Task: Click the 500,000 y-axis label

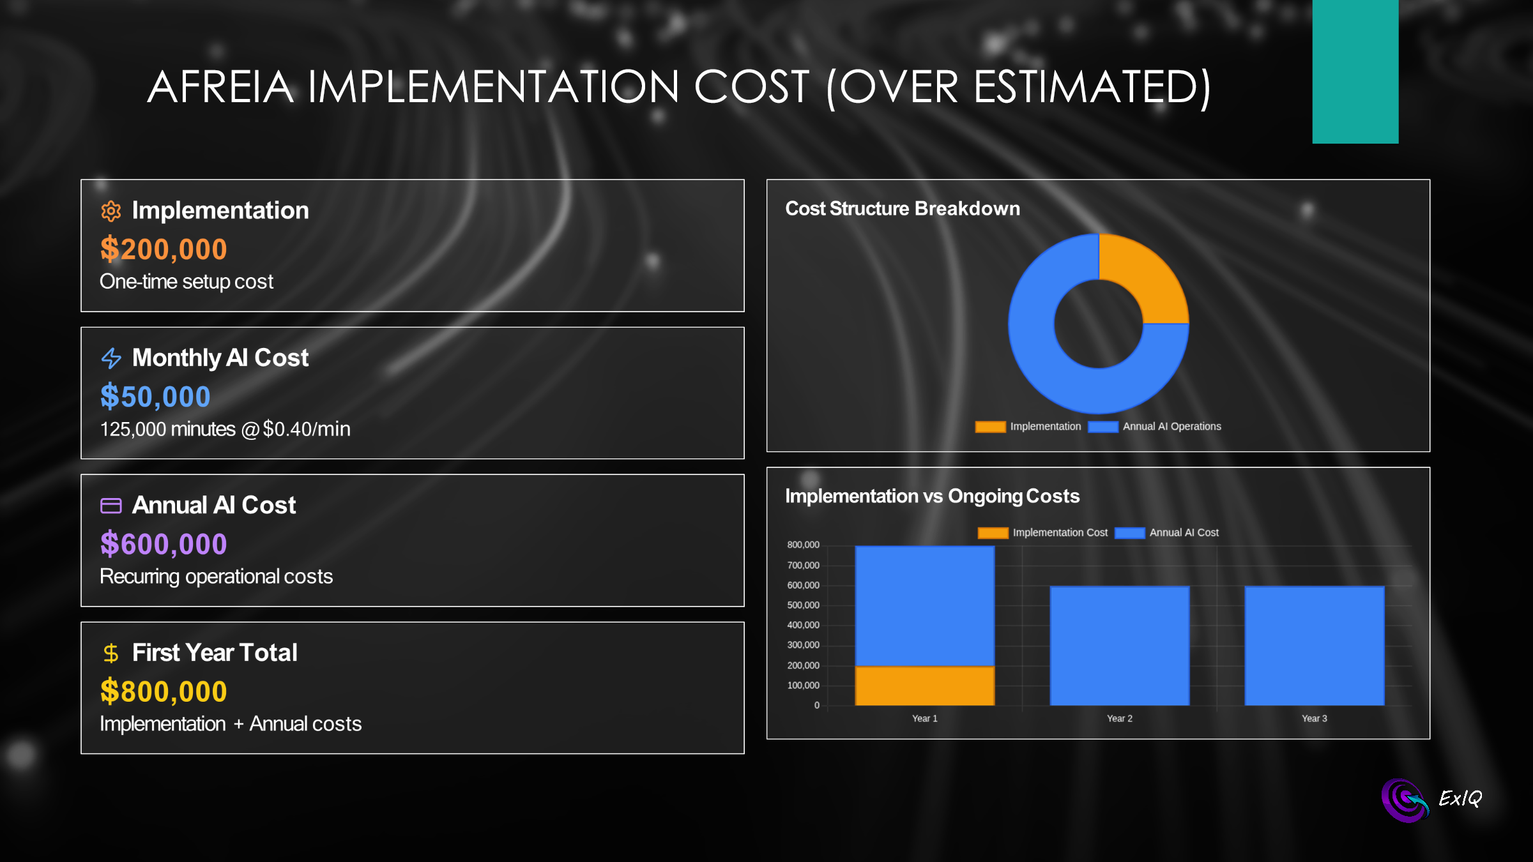Action: (x=803, y=605)
